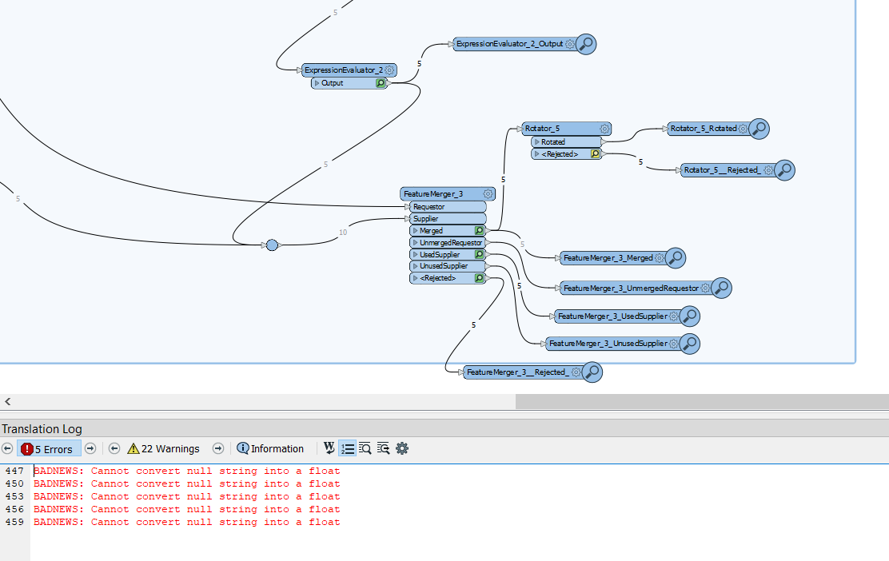Inspect Rotator_5 Rejected cached features
Image resolution: width=889 pixels, height=561 pixels.
point(596,153)
